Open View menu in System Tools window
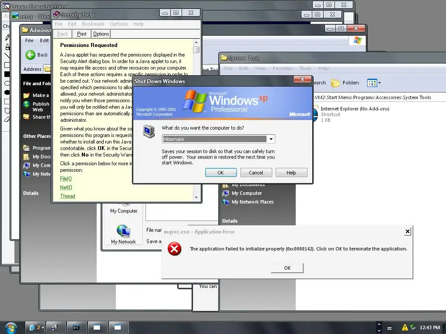The image size is (446, 334). [260, 68]
